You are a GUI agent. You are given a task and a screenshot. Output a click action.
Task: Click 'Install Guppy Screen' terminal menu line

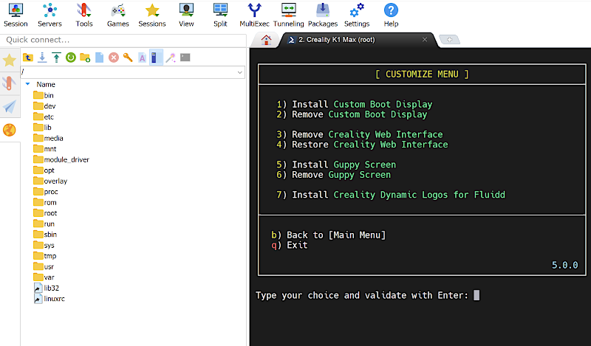[336, 165]
